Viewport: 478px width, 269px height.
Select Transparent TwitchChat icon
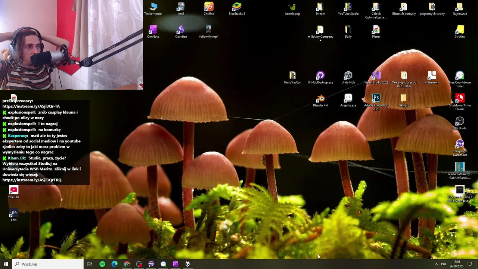click(460, 148)
